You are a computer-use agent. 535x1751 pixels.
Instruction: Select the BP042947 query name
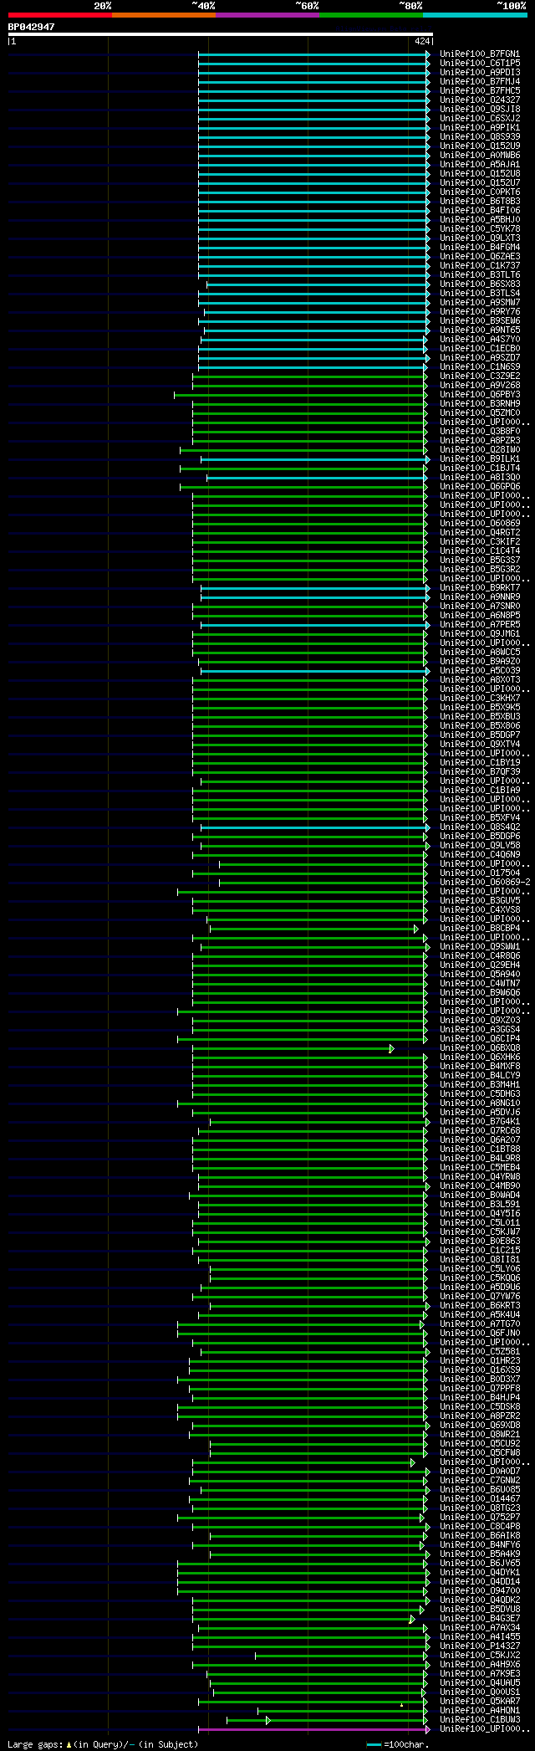click(32, 27)
